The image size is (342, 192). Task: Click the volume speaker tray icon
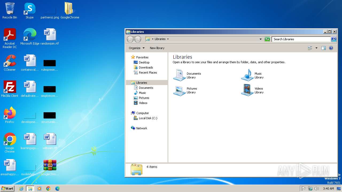coord(317,189)
